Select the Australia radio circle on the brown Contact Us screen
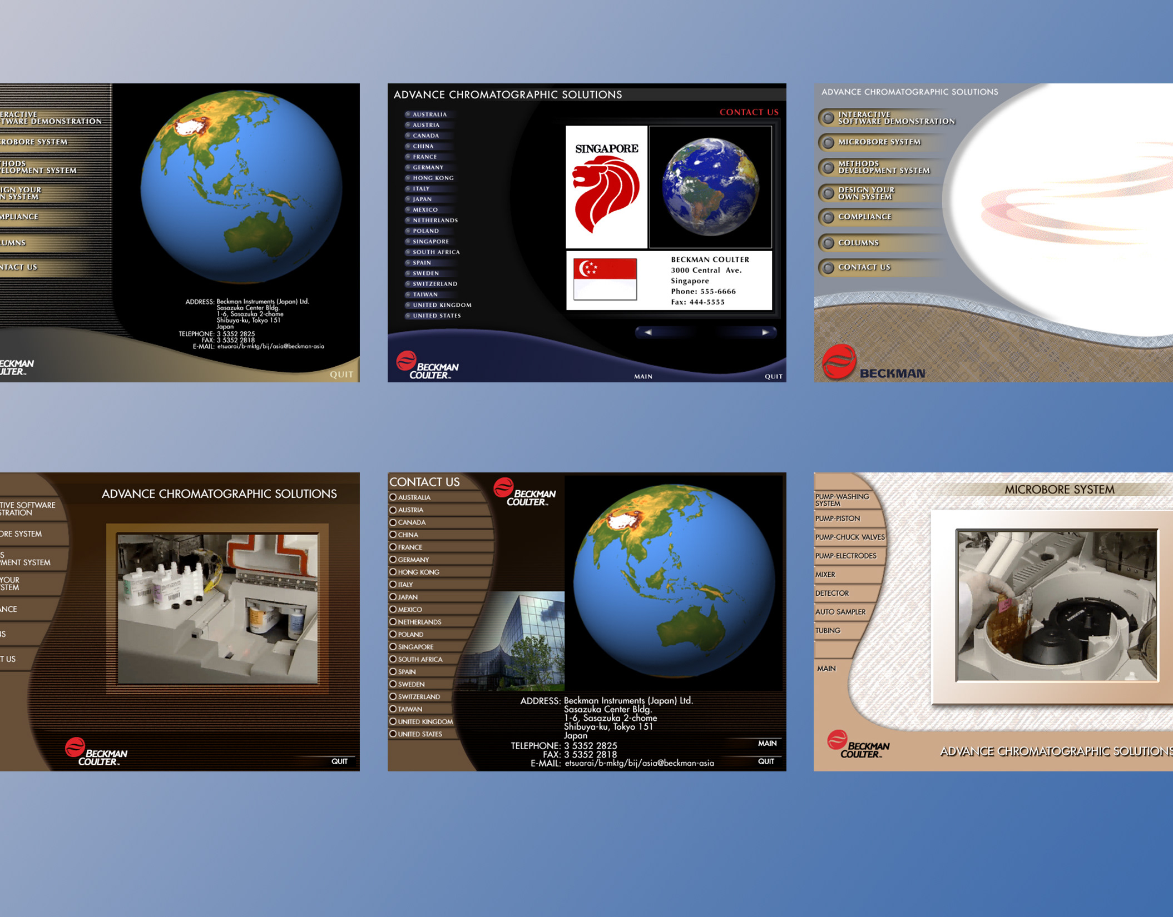 (393, 497)
